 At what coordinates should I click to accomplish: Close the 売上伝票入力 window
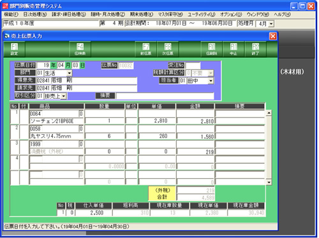tap(273, 36)
